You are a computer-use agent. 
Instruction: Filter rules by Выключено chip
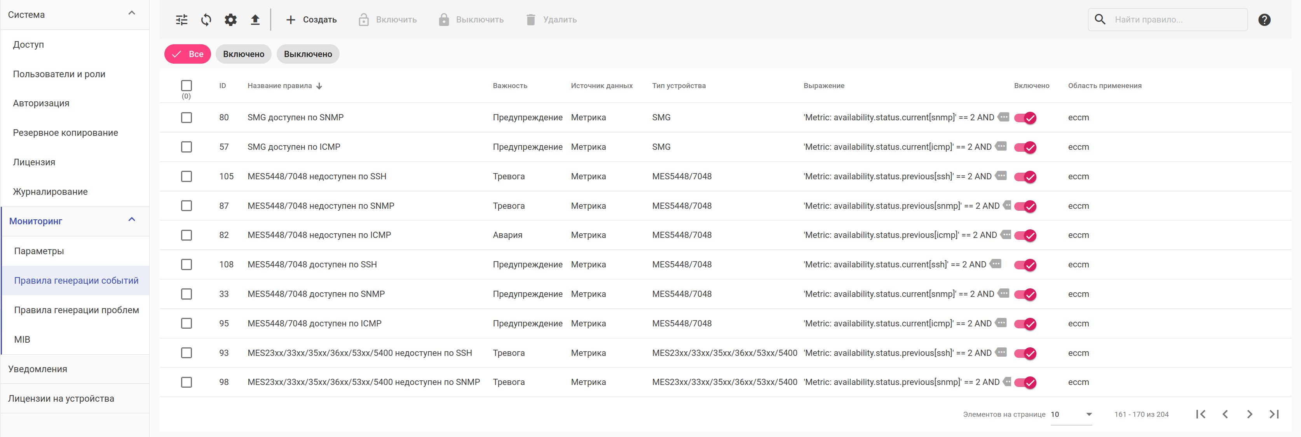click(308, 54)
